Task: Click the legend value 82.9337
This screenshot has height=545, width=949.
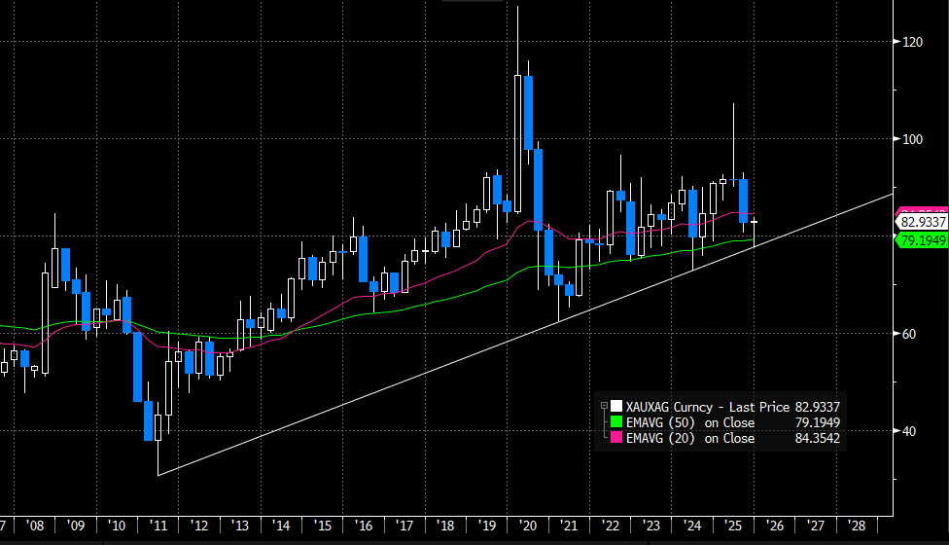Action: tap(817, 407)
